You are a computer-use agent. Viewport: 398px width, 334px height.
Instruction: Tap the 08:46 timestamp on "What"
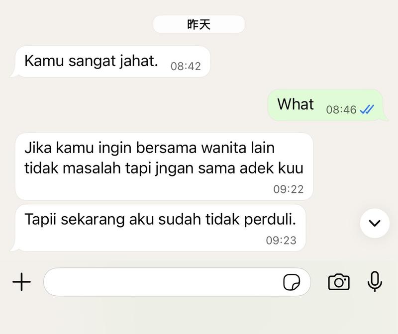coord(341,110)
